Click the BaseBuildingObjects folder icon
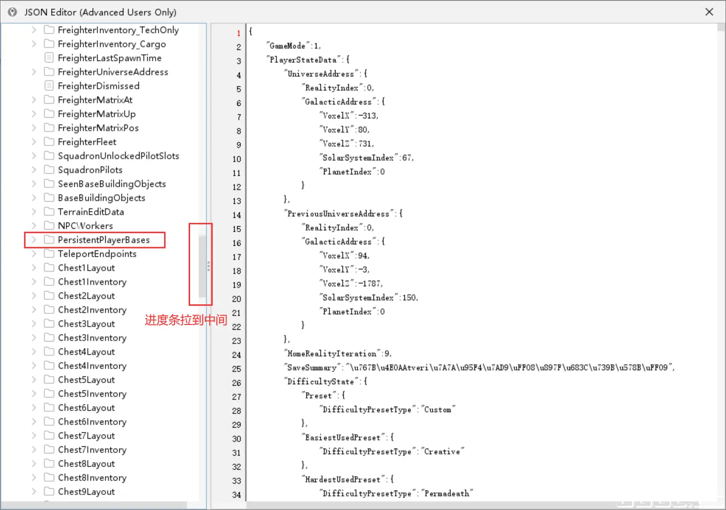 (49, 198)
